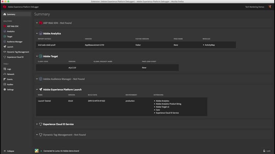This screenshot has height=154, width=275.
Task: Open the Auditor tool icon
Action: (5, 84)
